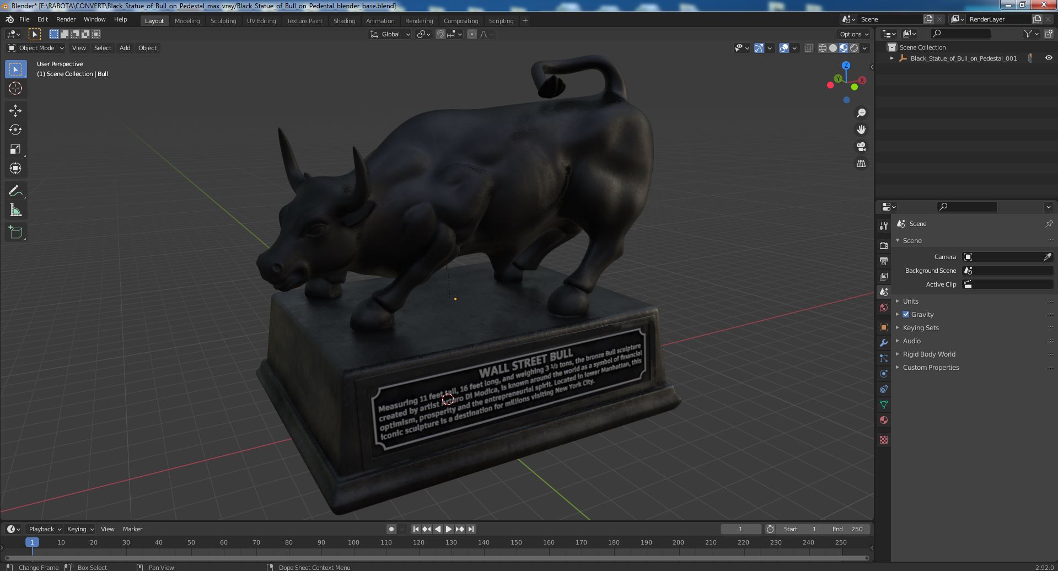
Task: Click frame 100 on the timeline
Action: (x=353, y=542)
